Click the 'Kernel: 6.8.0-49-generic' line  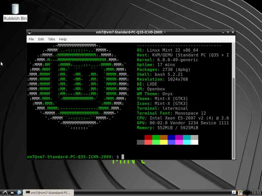pyautogui.click(x=167, y=60)
